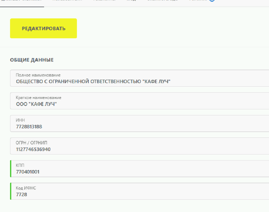Click the КПП value 770401001

point(28,172)
